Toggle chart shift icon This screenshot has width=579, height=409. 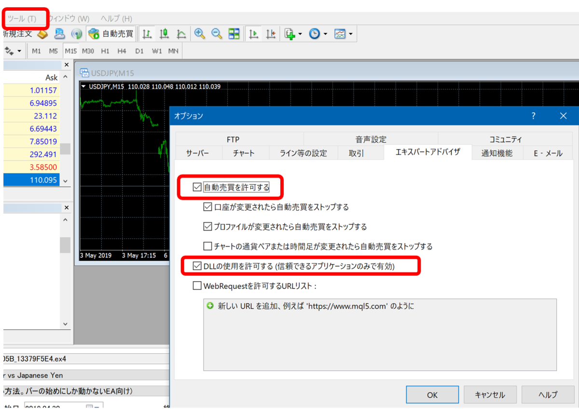click(271, 34)
